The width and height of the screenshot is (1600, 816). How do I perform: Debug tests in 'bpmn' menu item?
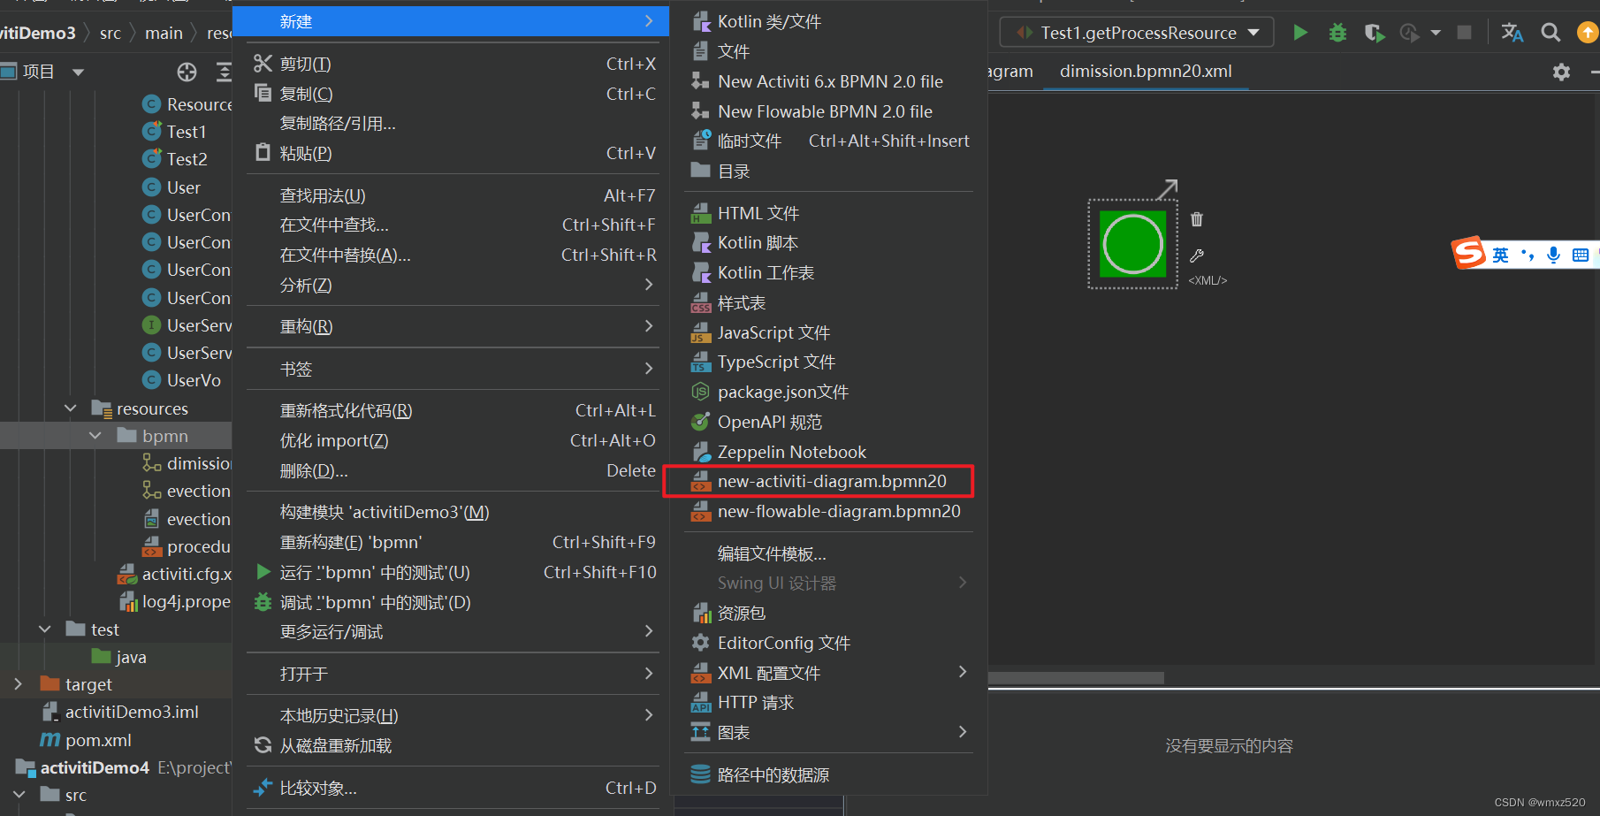point(451,602)
